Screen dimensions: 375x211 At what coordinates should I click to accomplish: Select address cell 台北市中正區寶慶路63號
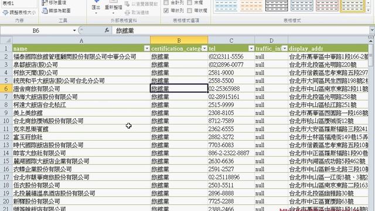click(x=328, y=201)
